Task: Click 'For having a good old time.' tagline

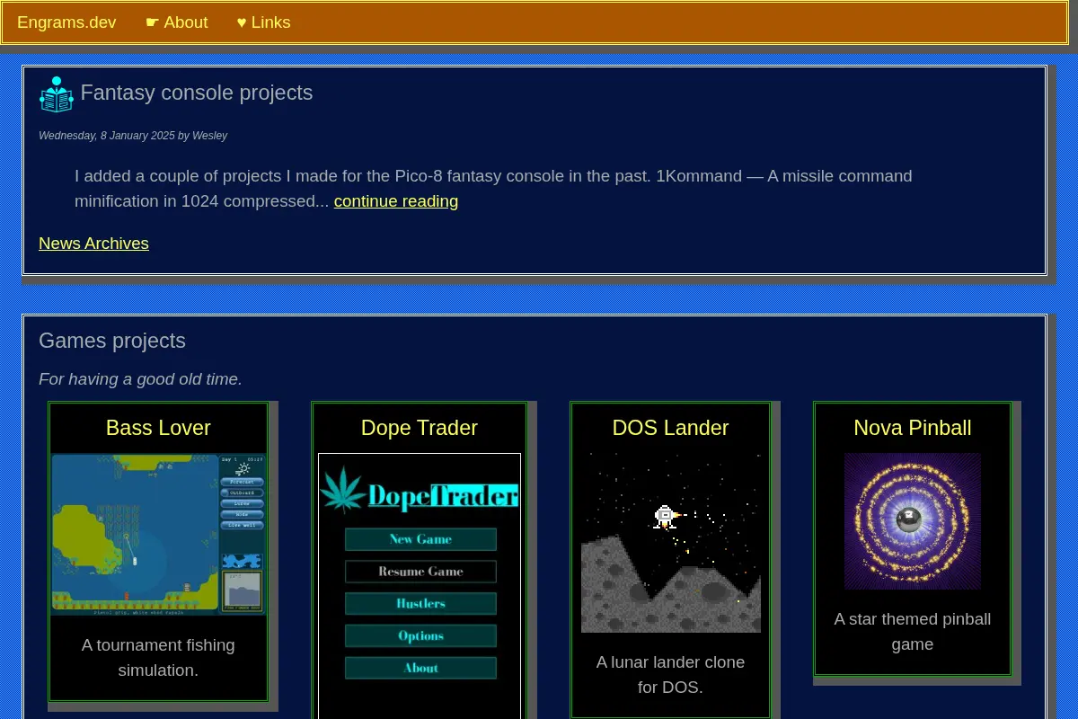Action: pos(140,379)
